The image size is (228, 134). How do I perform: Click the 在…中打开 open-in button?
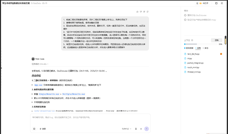[x=202, y=3]
